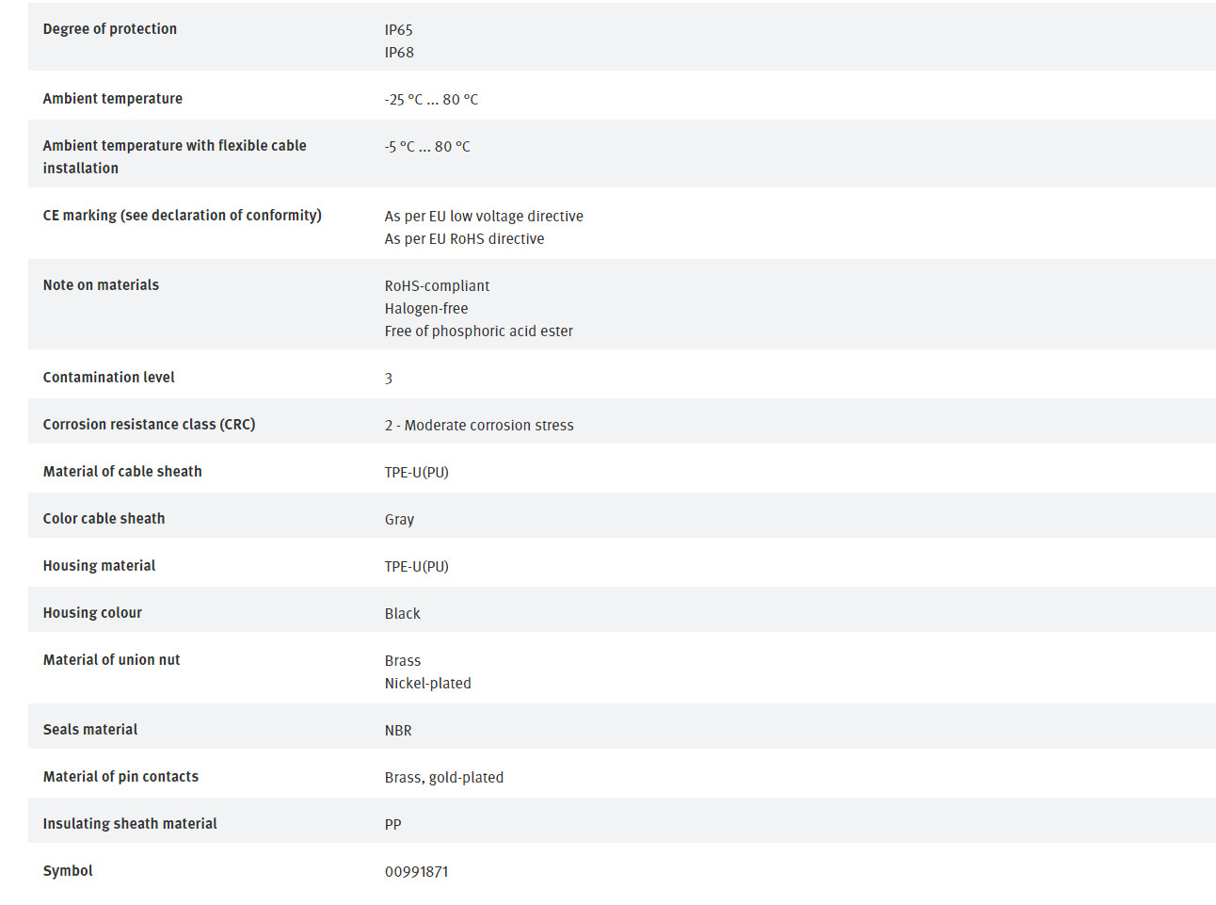Click the '-25 °C ... 80 °C' value

pyautogui.click(x=431, y=100)
